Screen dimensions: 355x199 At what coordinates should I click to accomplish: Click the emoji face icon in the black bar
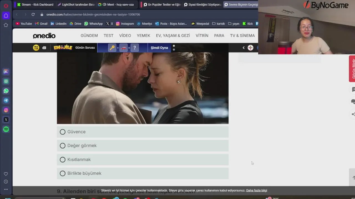click(x=36, y=48)
